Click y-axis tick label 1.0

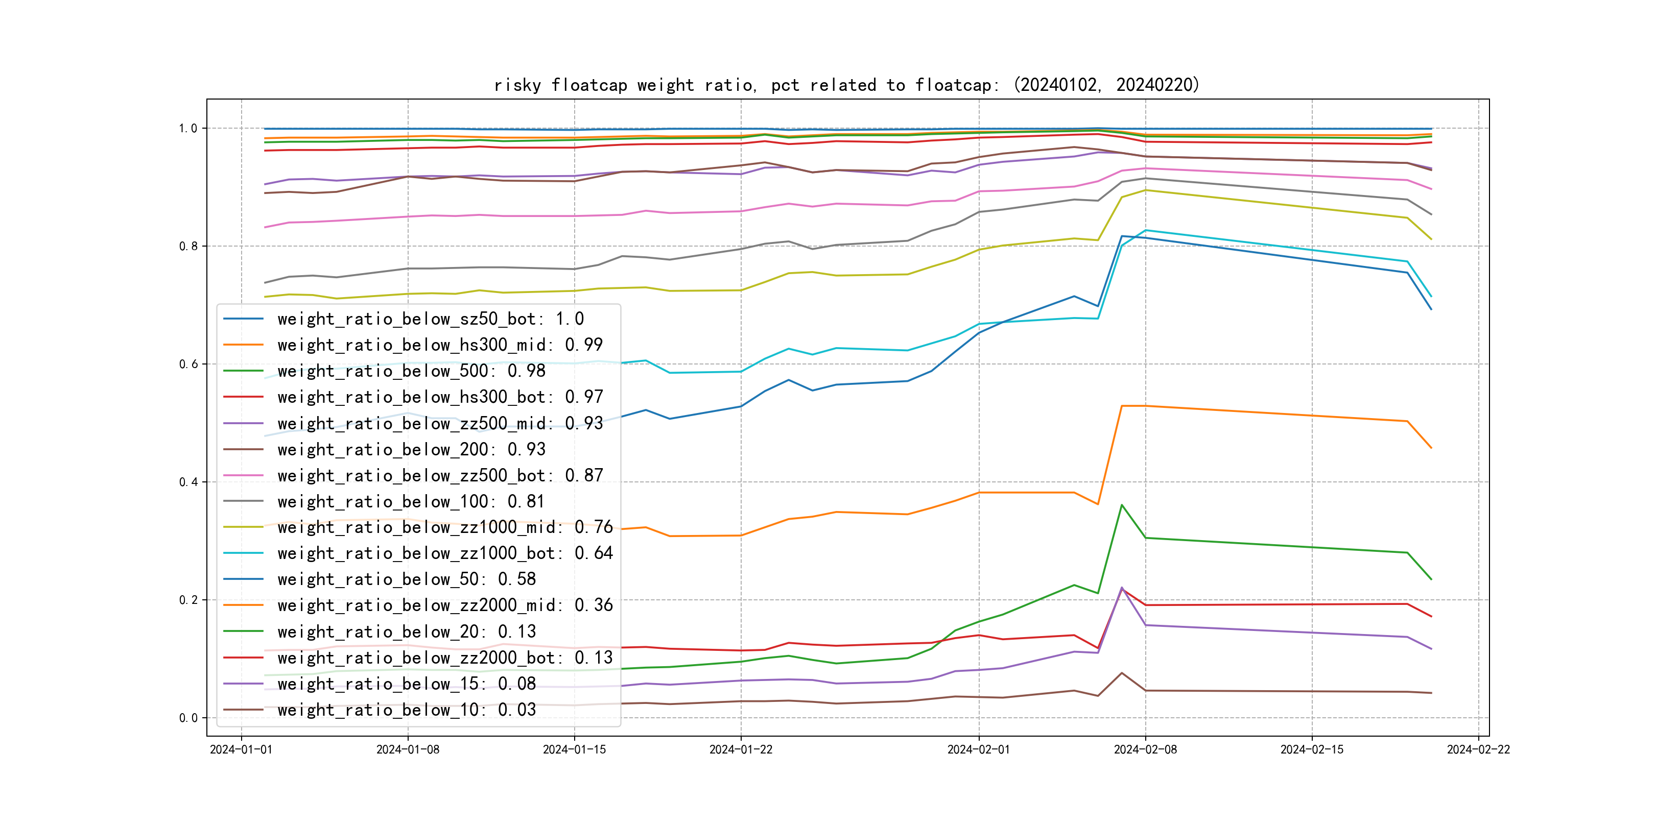click(187, 129)
